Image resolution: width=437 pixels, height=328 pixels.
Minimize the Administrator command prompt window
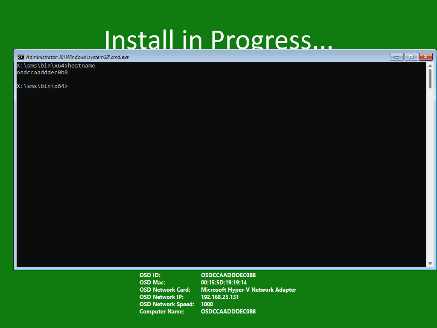pyautogui.click(x=396, y=57)
